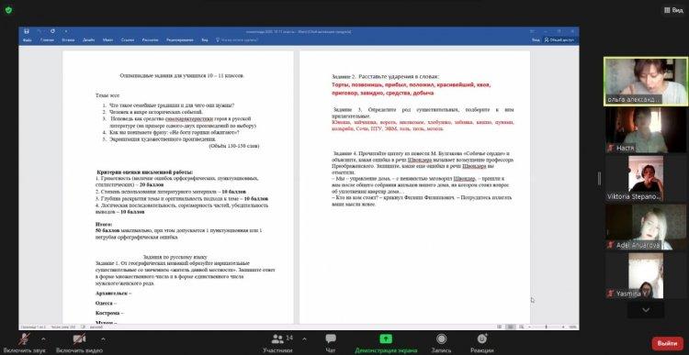
Task: Show more participants with down chevron
Action: (x=646, y=310)
